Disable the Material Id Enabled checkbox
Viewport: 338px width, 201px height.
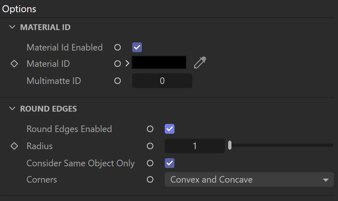(x=137, y=47)
